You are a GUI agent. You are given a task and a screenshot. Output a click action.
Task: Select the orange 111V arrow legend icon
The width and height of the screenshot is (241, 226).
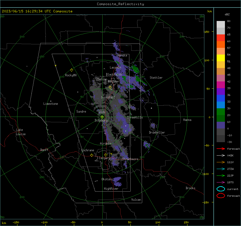(221, 162)
